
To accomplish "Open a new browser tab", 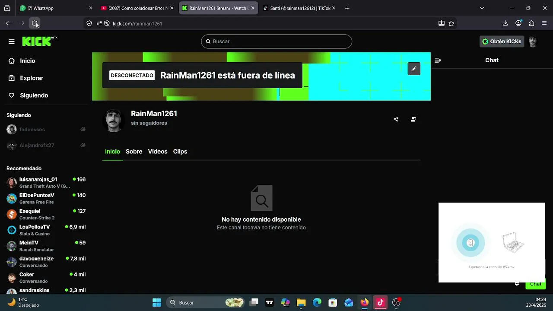I will (x=347, y=8).
